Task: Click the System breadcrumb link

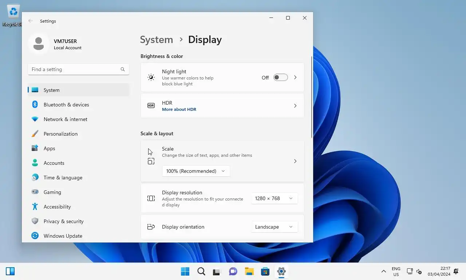Action: click(x=157, y=40)
